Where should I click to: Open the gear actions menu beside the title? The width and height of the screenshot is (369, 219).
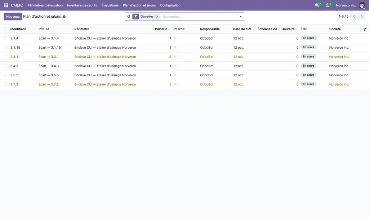[64, 17]
